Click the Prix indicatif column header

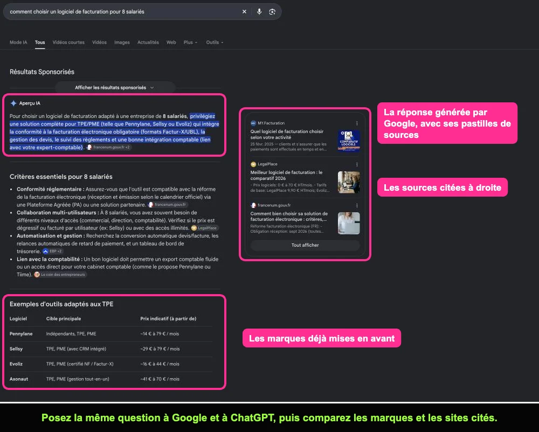[168, 319]
